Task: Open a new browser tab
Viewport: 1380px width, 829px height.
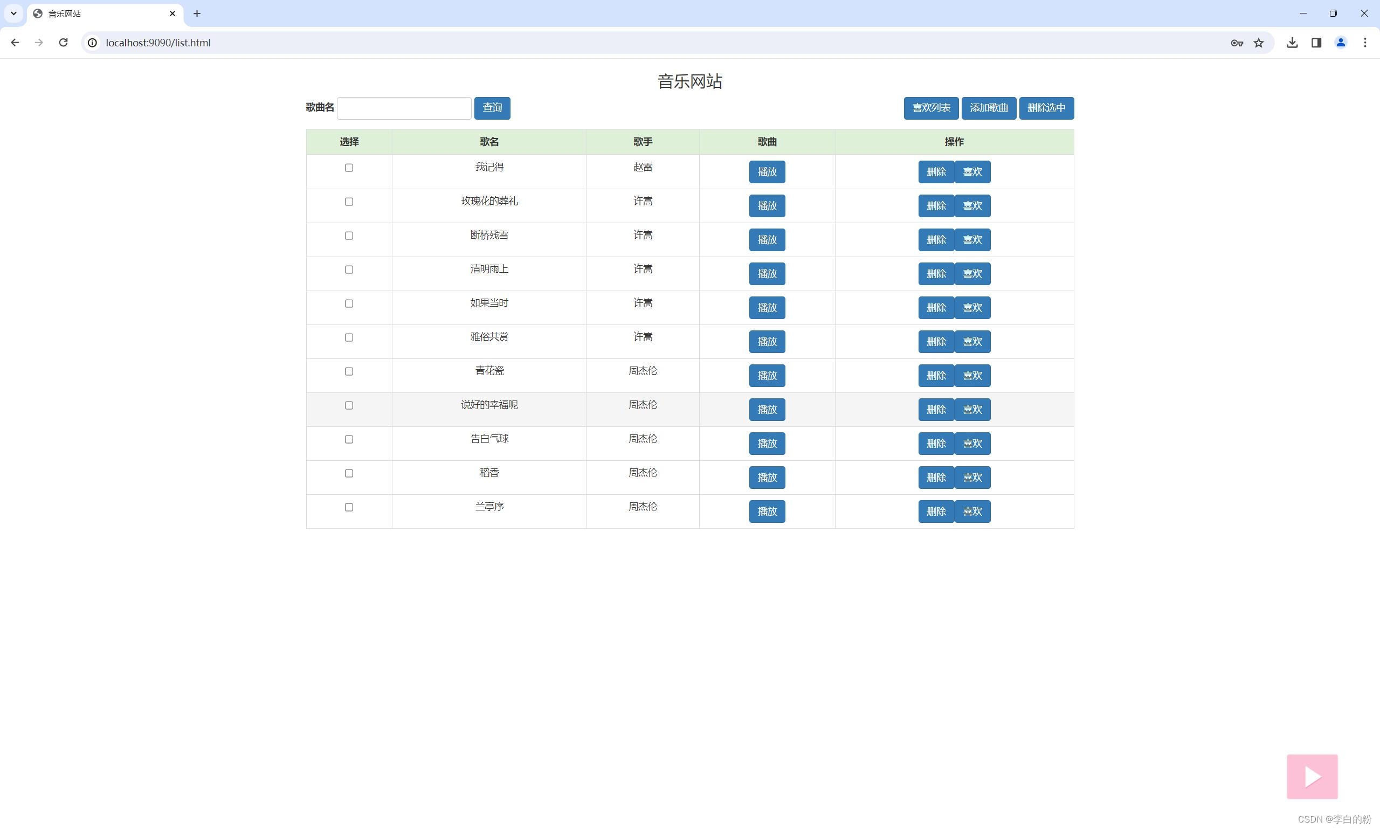Action: click(x=197, y=13)
